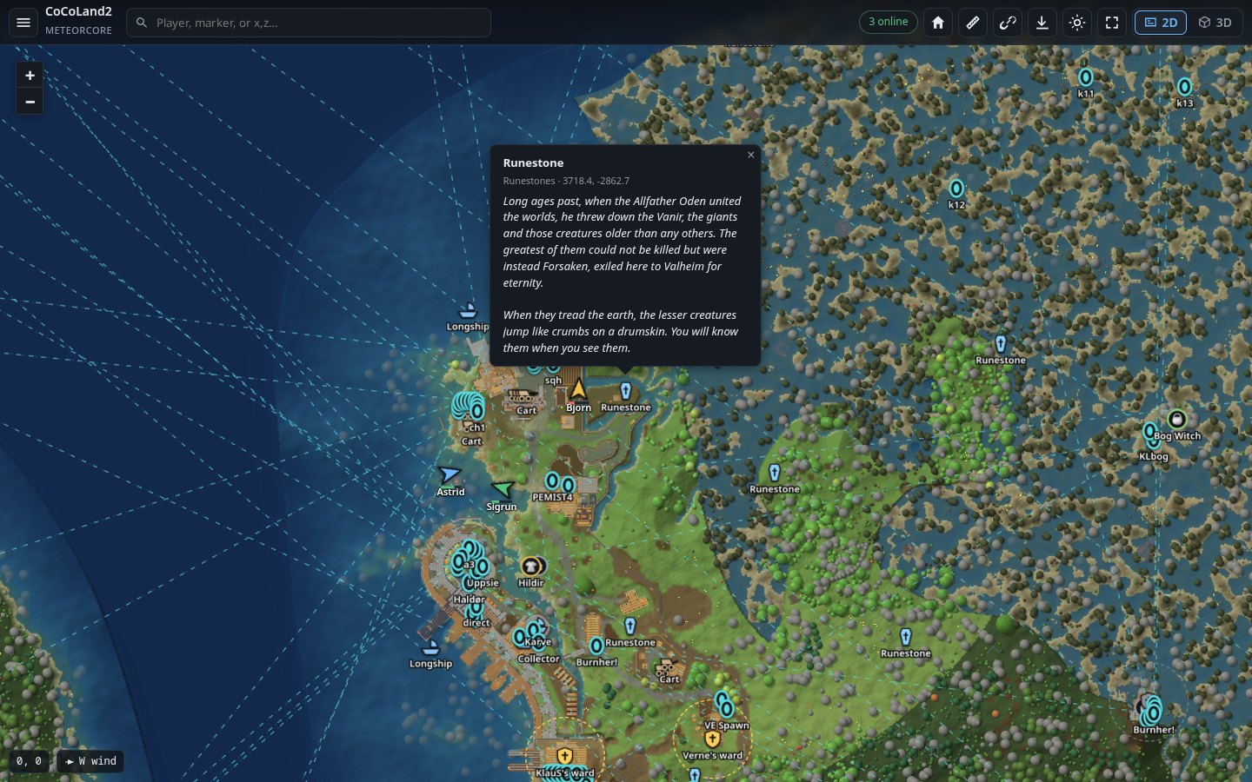Select the VE Spawn portal marker
The image size is (1252, 782).
[x=727, y=709]
